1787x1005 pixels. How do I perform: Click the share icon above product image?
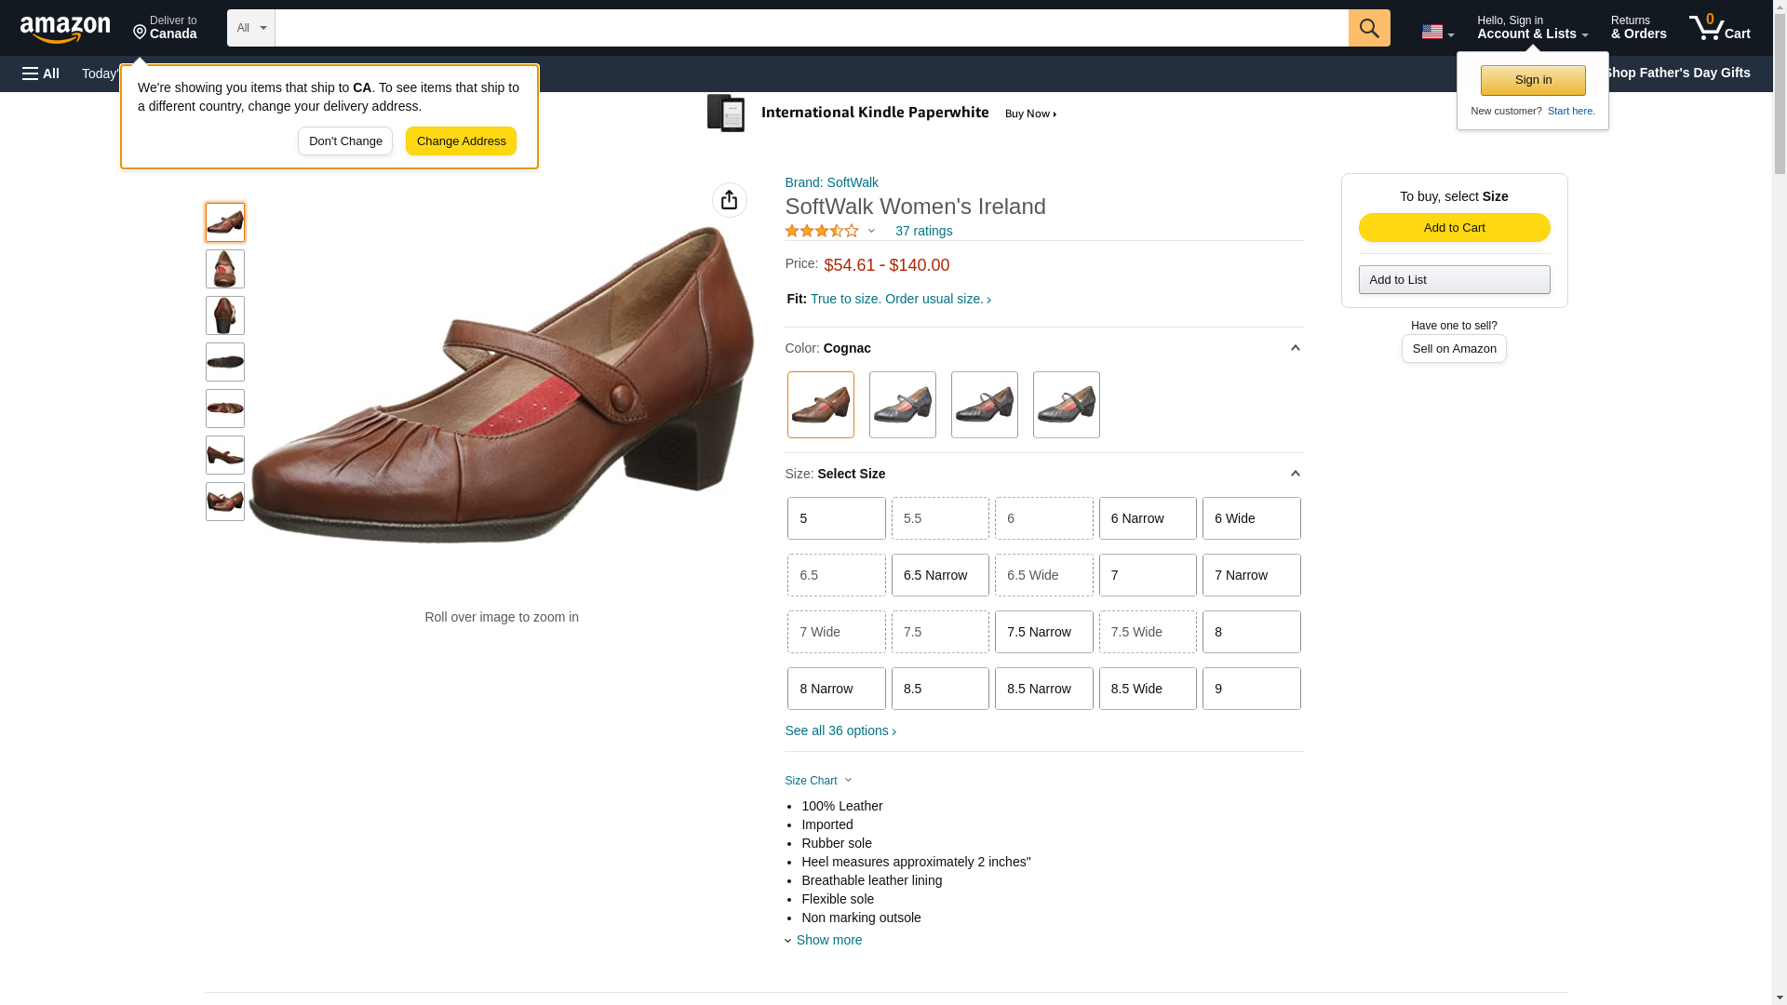729,200
